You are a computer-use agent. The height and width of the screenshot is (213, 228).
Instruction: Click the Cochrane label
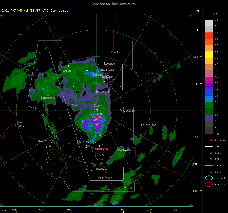83,142
